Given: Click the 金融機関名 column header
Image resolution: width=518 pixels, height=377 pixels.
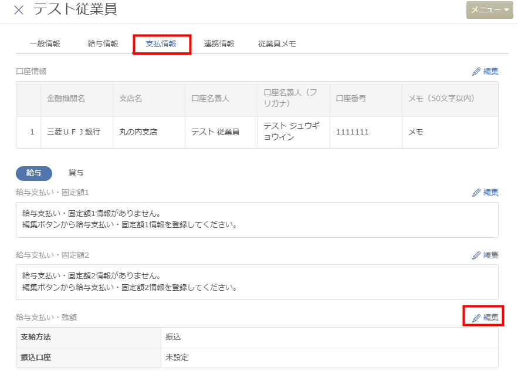Looking at the screenshot, I should click(66, 99).
